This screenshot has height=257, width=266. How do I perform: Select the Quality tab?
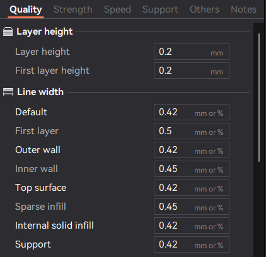point(26,9)
